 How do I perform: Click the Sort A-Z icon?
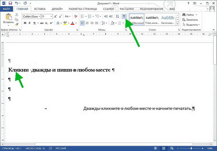point(118,16)
